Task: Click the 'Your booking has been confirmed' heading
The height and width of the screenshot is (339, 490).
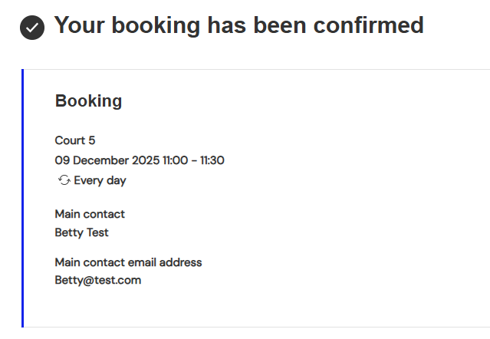Action: point(238,26)
